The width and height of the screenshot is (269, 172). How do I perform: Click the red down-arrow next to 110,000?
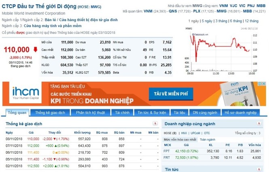tap(35, 50)
